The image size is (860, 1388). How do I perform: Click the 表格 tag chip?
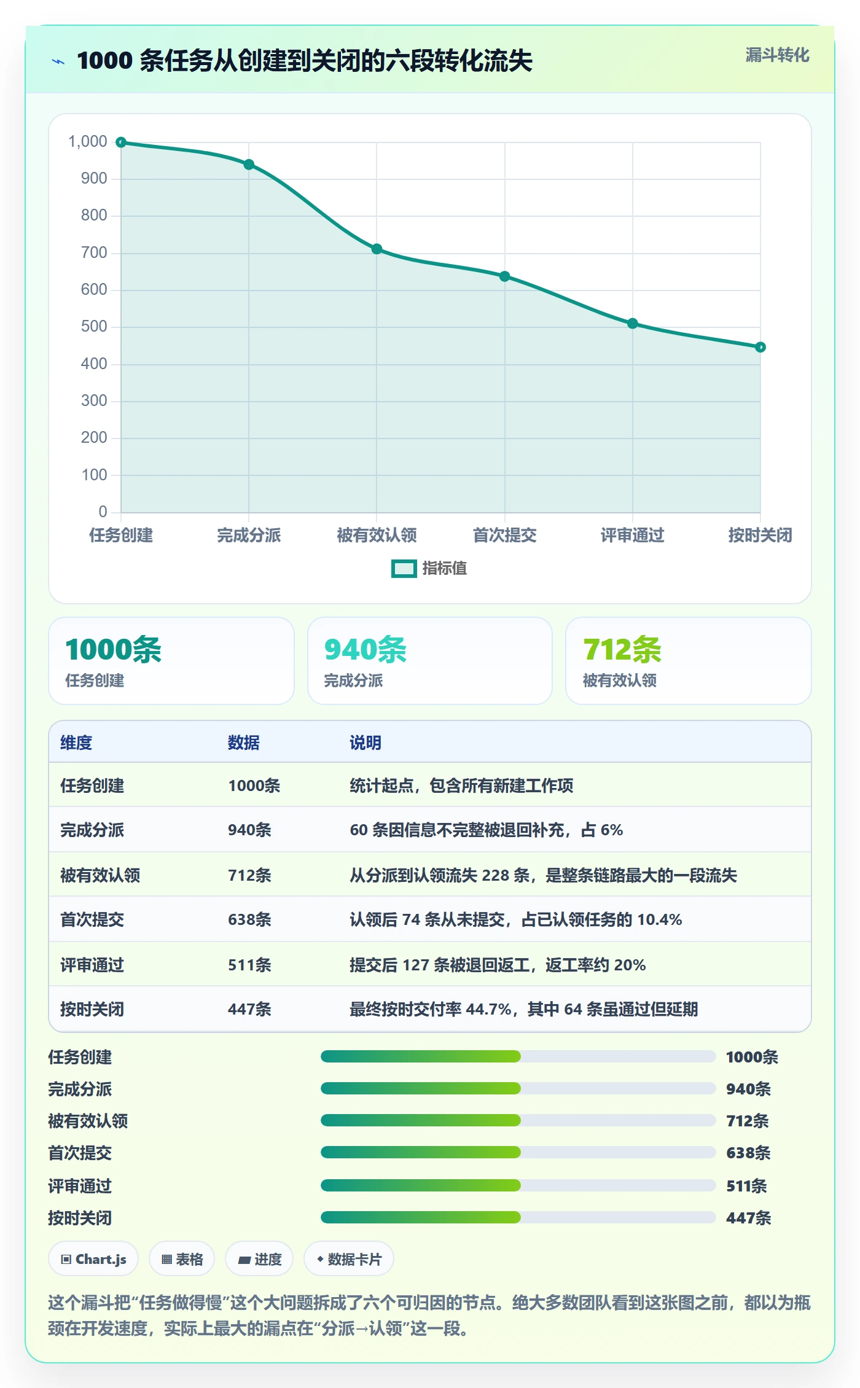(182, 1259)
